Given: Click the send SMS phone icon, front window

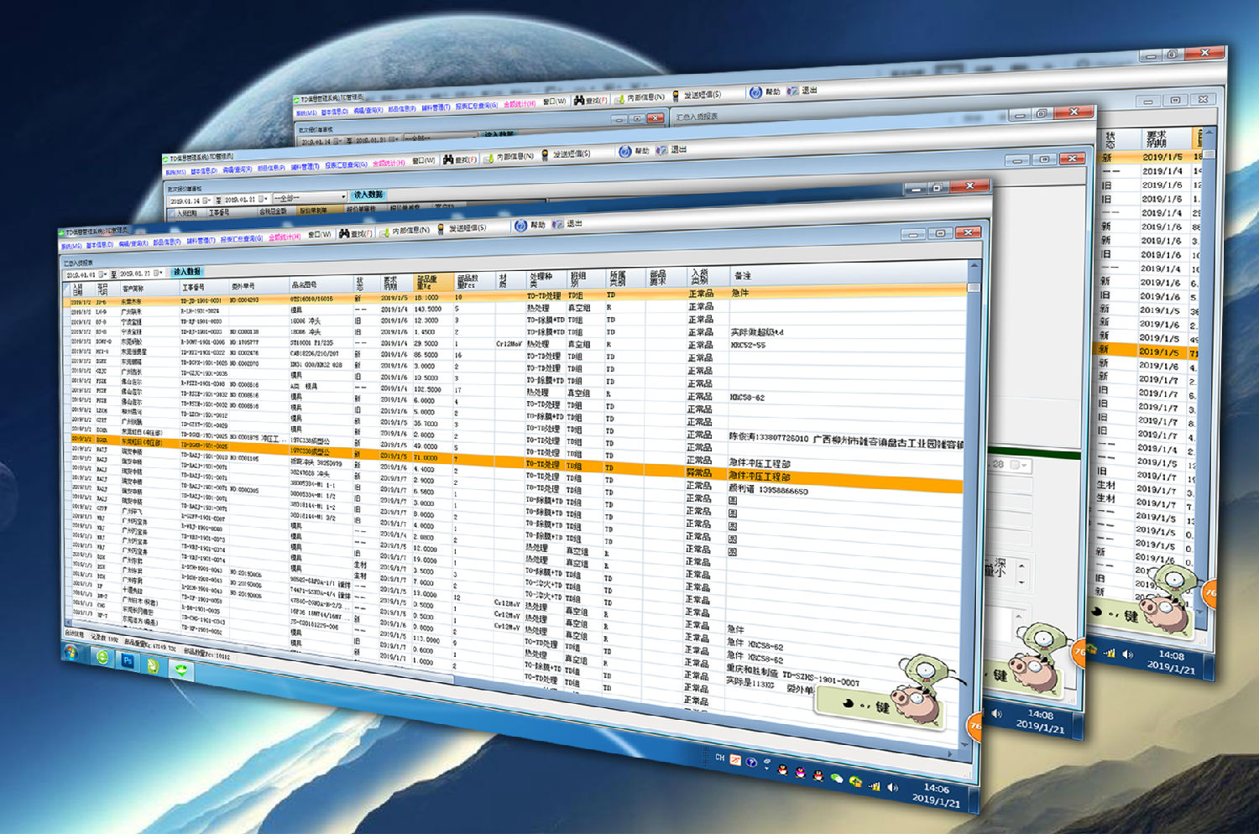Looking at the screenshot, I should click(441, 229).
